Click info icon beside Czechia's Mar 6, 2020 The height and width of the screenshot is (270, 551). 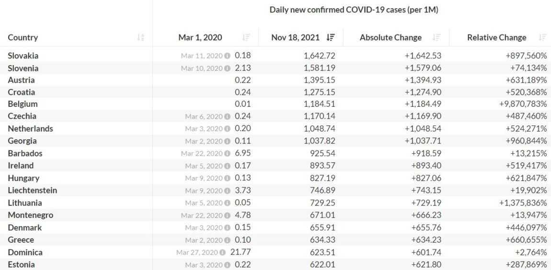tap(227, 116)
